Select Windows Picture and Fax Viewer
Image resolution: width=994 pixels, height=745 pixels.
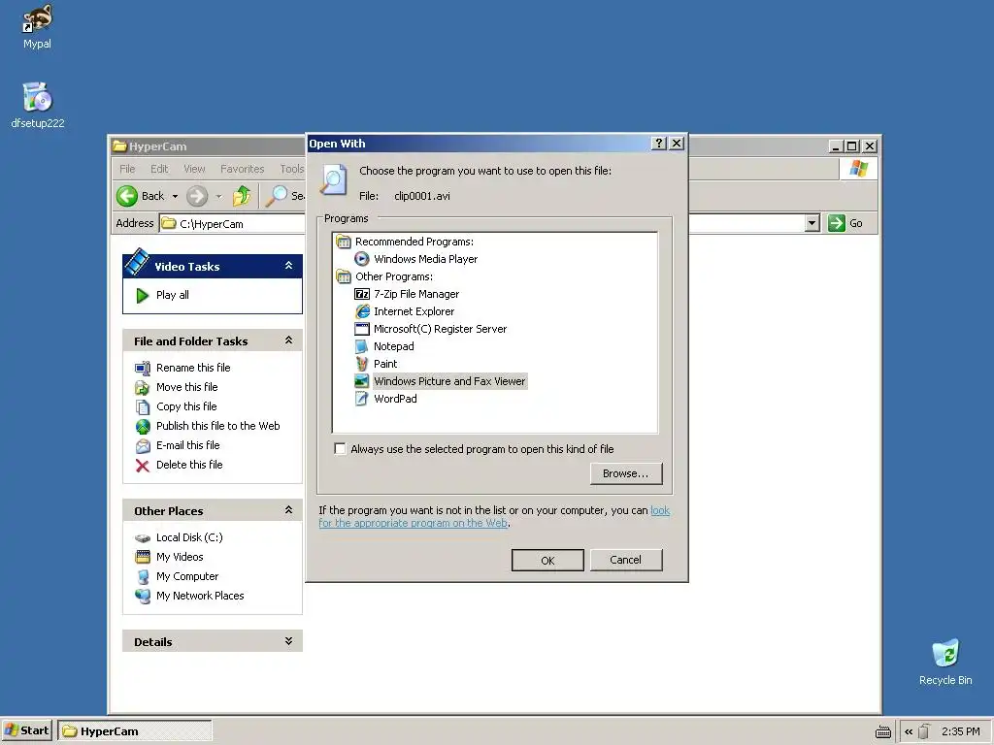click(x=449, y=381)
